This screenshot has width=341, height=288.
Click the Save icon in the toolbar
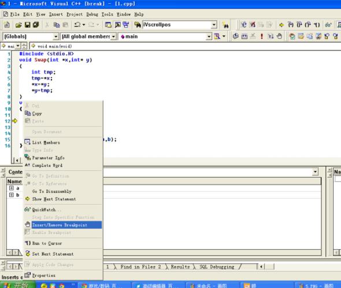(x=27, y=25)
